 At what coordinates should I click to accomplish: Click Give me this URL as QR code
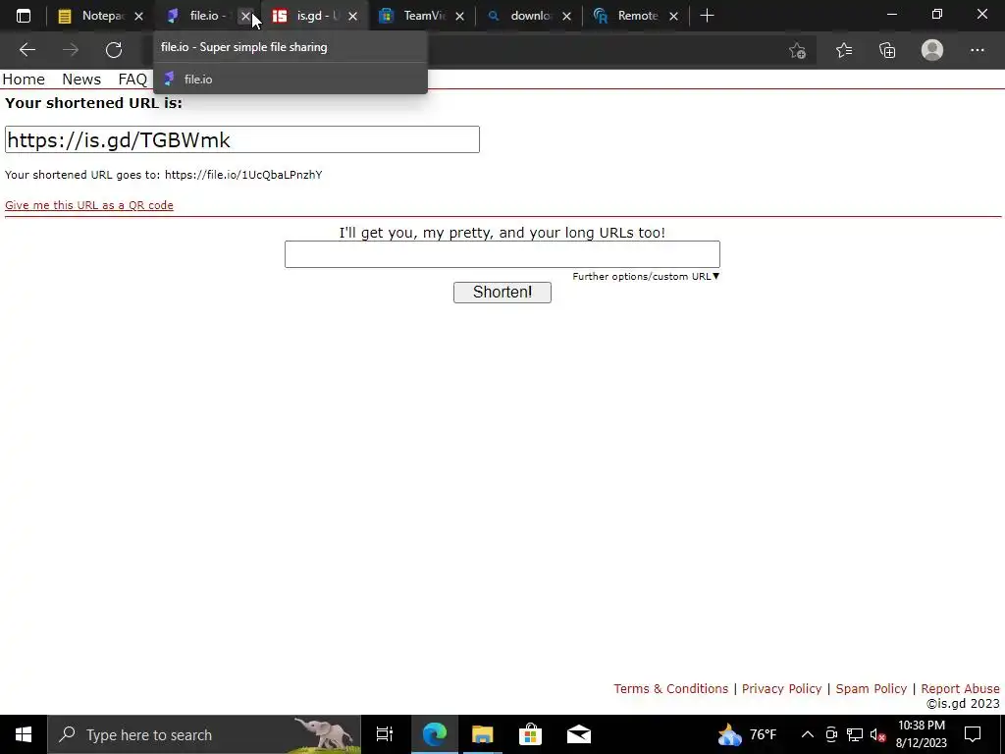coord(89,205)
